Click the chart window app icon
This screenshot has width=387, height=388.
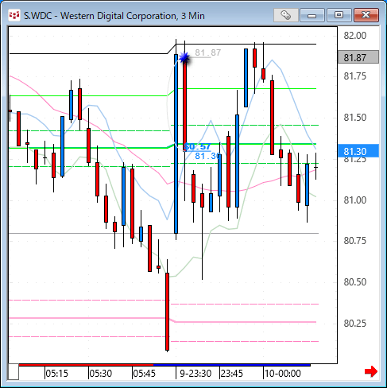pyautogui.click(x=14, y=15)
